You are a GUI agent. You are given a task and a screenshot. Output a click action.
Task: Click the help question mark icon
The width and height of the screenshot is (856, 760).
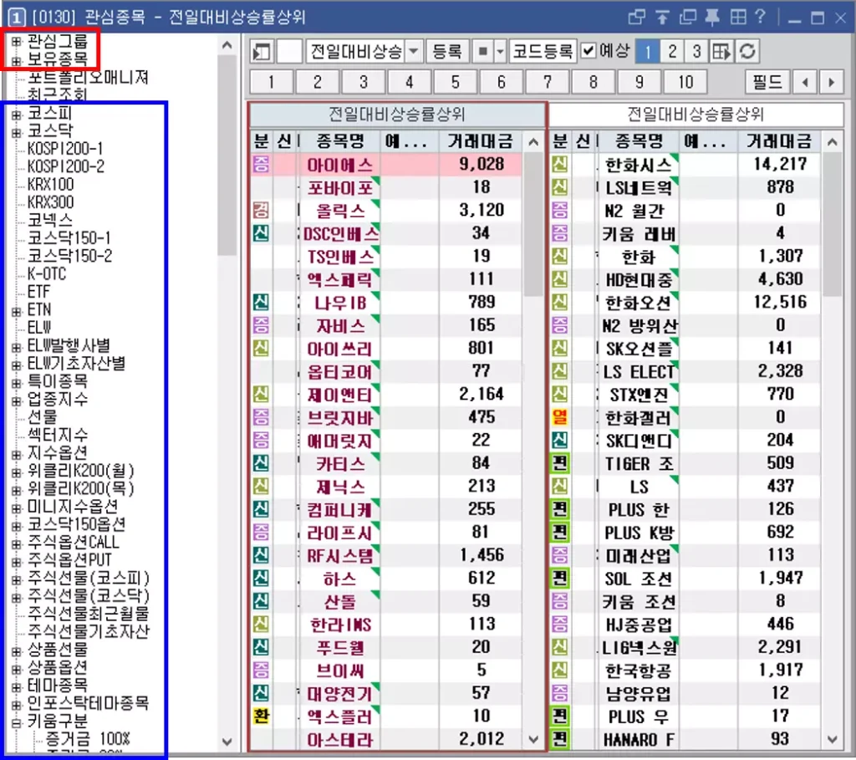pyautogui.click(x=759, y=17)
